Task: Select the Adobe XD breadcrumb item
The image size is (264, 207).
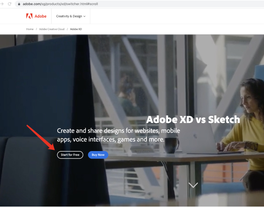Action: (x=76, y=29)
